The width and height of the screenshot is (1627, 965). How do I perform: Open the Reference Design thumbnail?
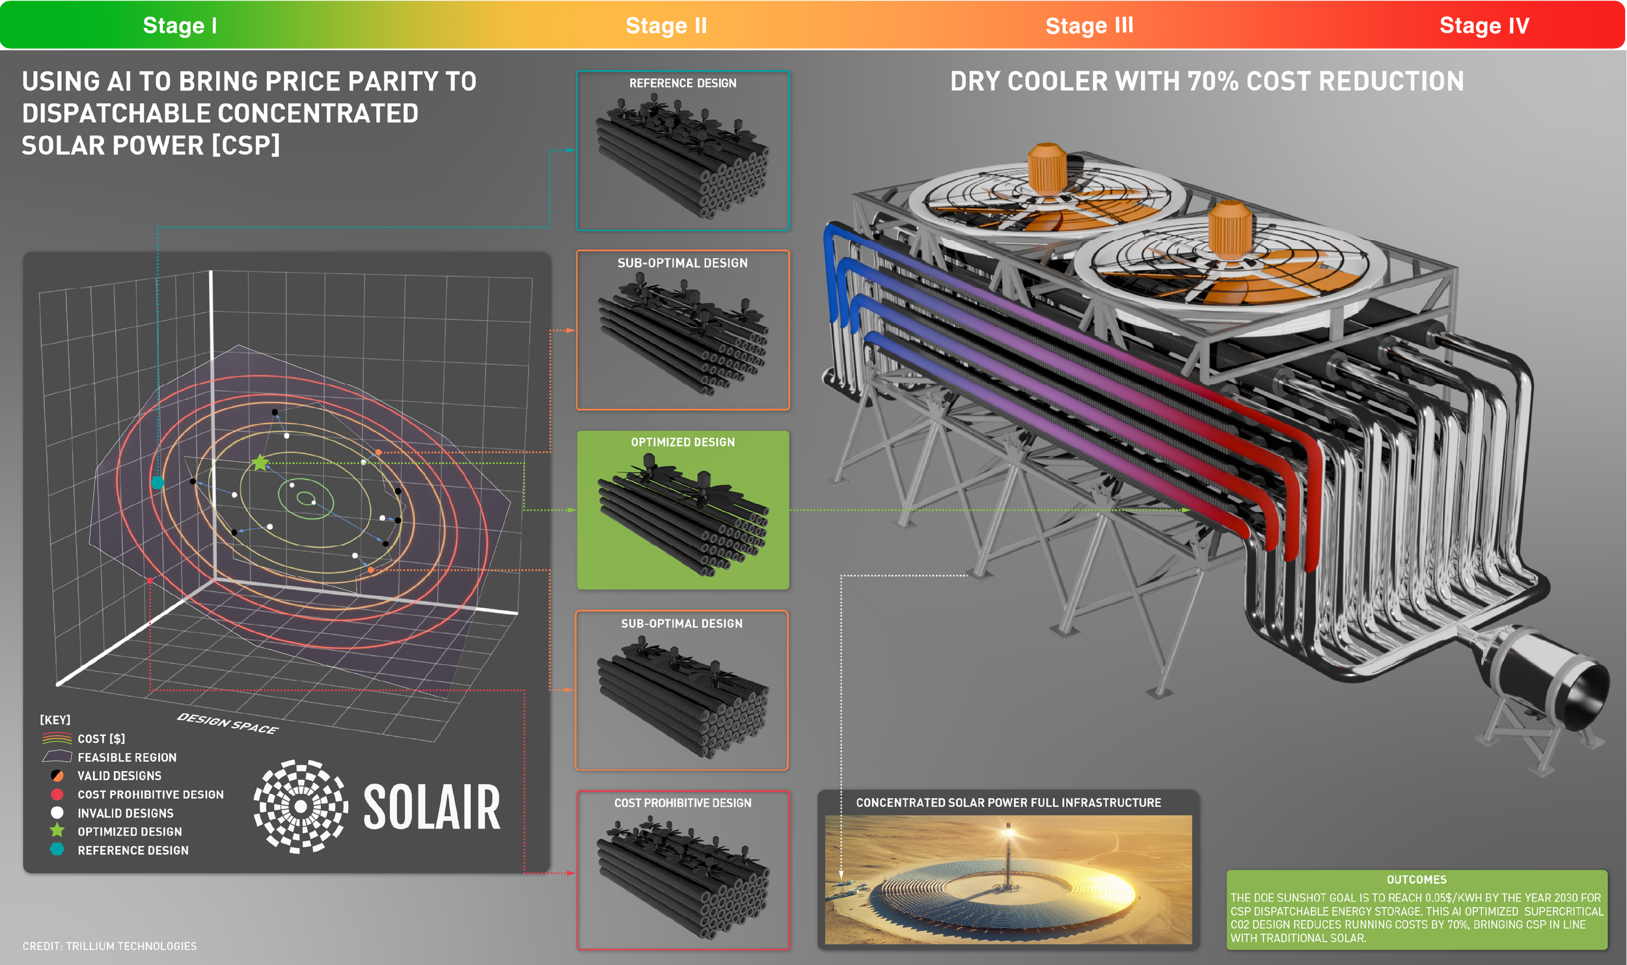click(x=683, y=151)
